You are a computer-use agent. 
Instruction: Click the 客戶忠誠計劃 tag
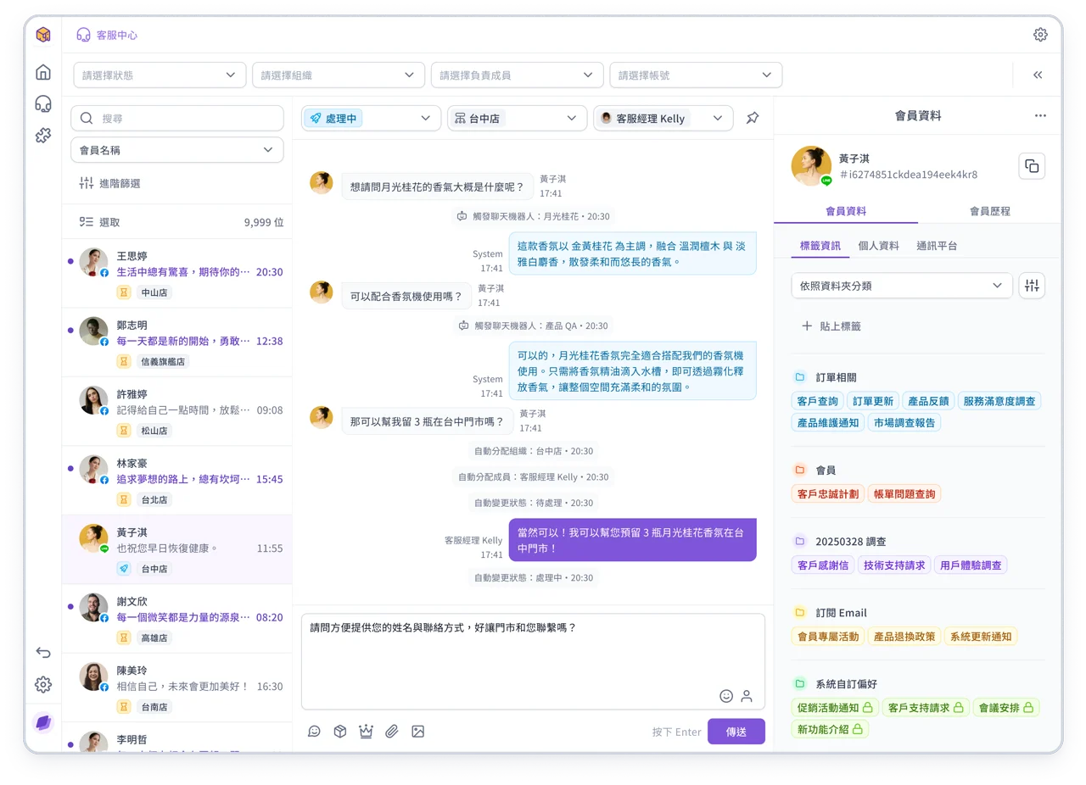[827, 493]
